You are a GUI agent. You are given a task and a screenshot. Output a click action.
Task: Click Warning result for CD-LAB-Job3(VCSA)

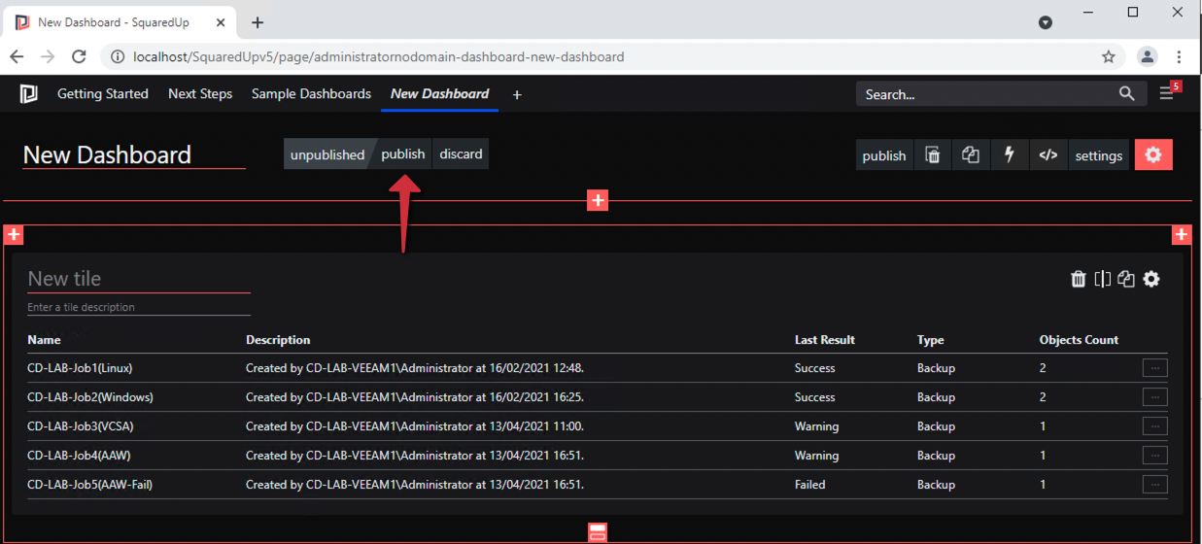816,426
